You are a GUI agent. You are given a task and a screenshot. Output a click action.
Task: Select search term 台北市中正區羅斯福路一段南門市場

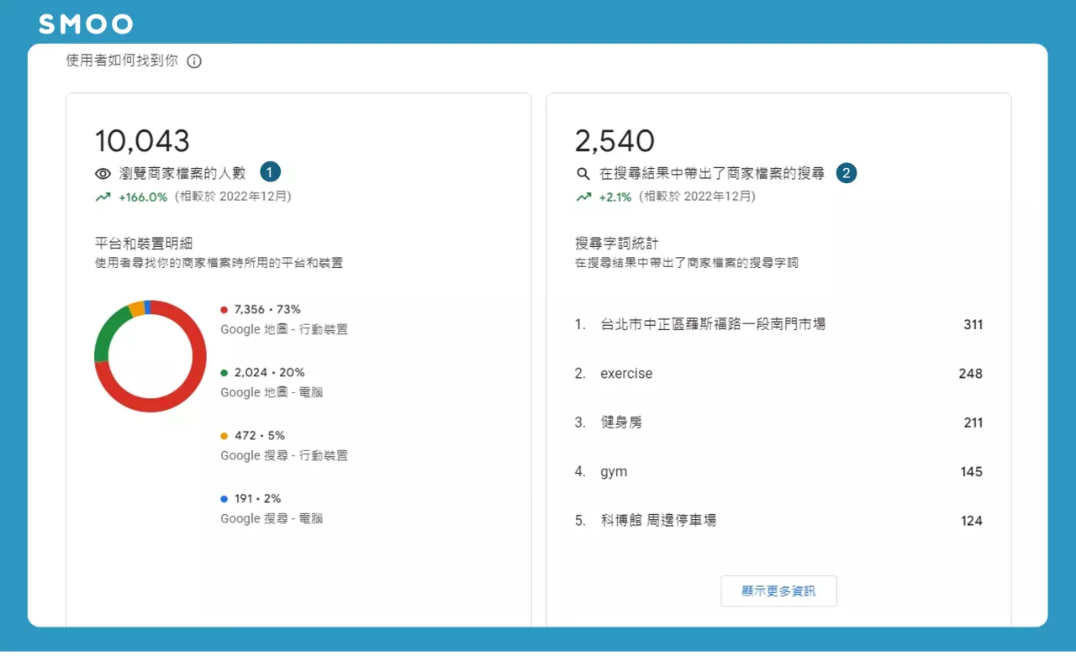point(713,324)
